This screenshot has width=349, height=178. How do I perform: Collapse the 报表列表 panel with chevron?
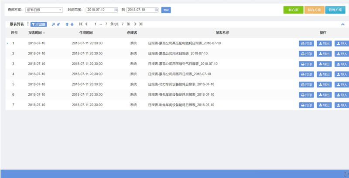(x=342, y=25)
